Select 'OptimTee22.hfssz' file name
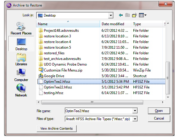 (58, 87)
